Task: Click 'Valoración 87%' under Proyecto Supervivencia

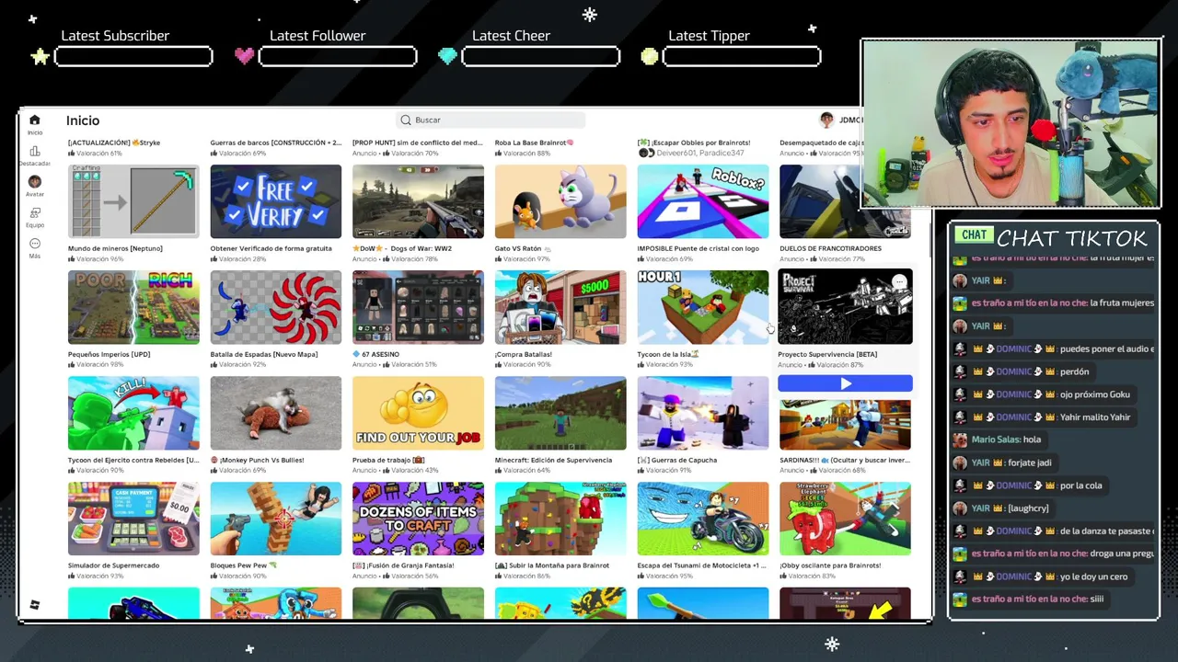Action: [x=835, y=365]
